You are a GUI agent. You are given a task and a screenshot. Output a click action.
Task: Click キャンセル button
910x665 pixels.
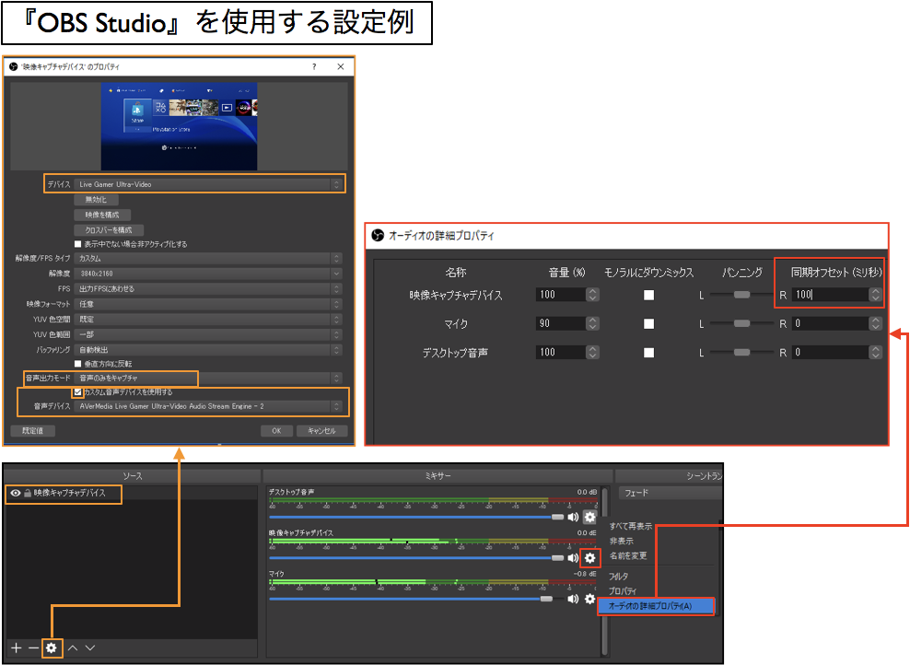(x=321, y=430)
